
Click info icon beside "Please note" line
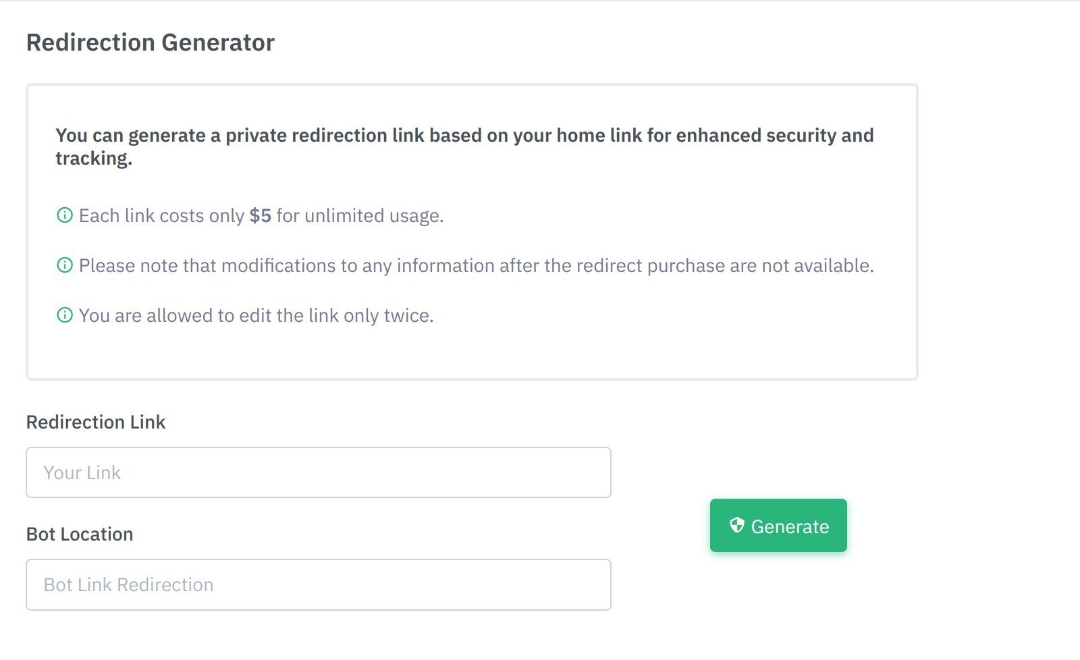pos(65,265)
